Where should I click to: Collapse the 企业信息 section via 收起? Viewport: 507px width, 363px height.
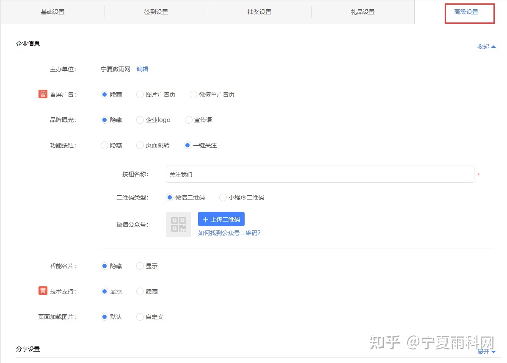tap(486, 47)
